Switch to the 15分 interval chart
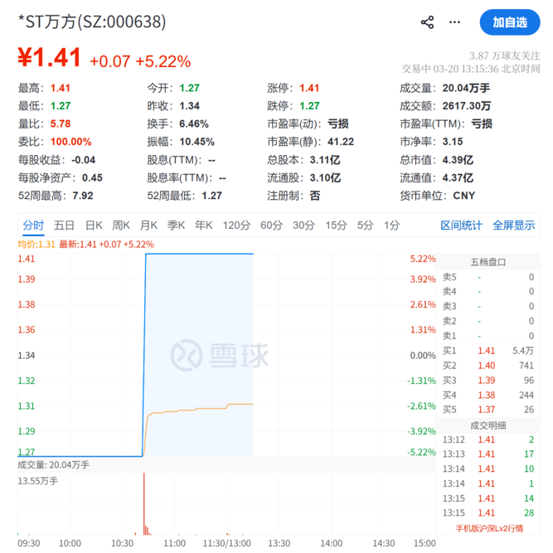This screenshot has width=553, height=553. (x=336, y=225)
